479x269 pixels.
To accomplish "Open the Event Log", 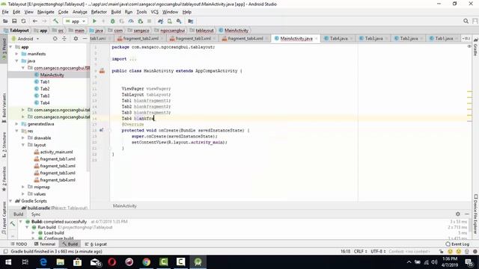I will 457,244.
